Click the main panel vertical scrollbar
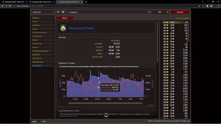 point(157,42)
